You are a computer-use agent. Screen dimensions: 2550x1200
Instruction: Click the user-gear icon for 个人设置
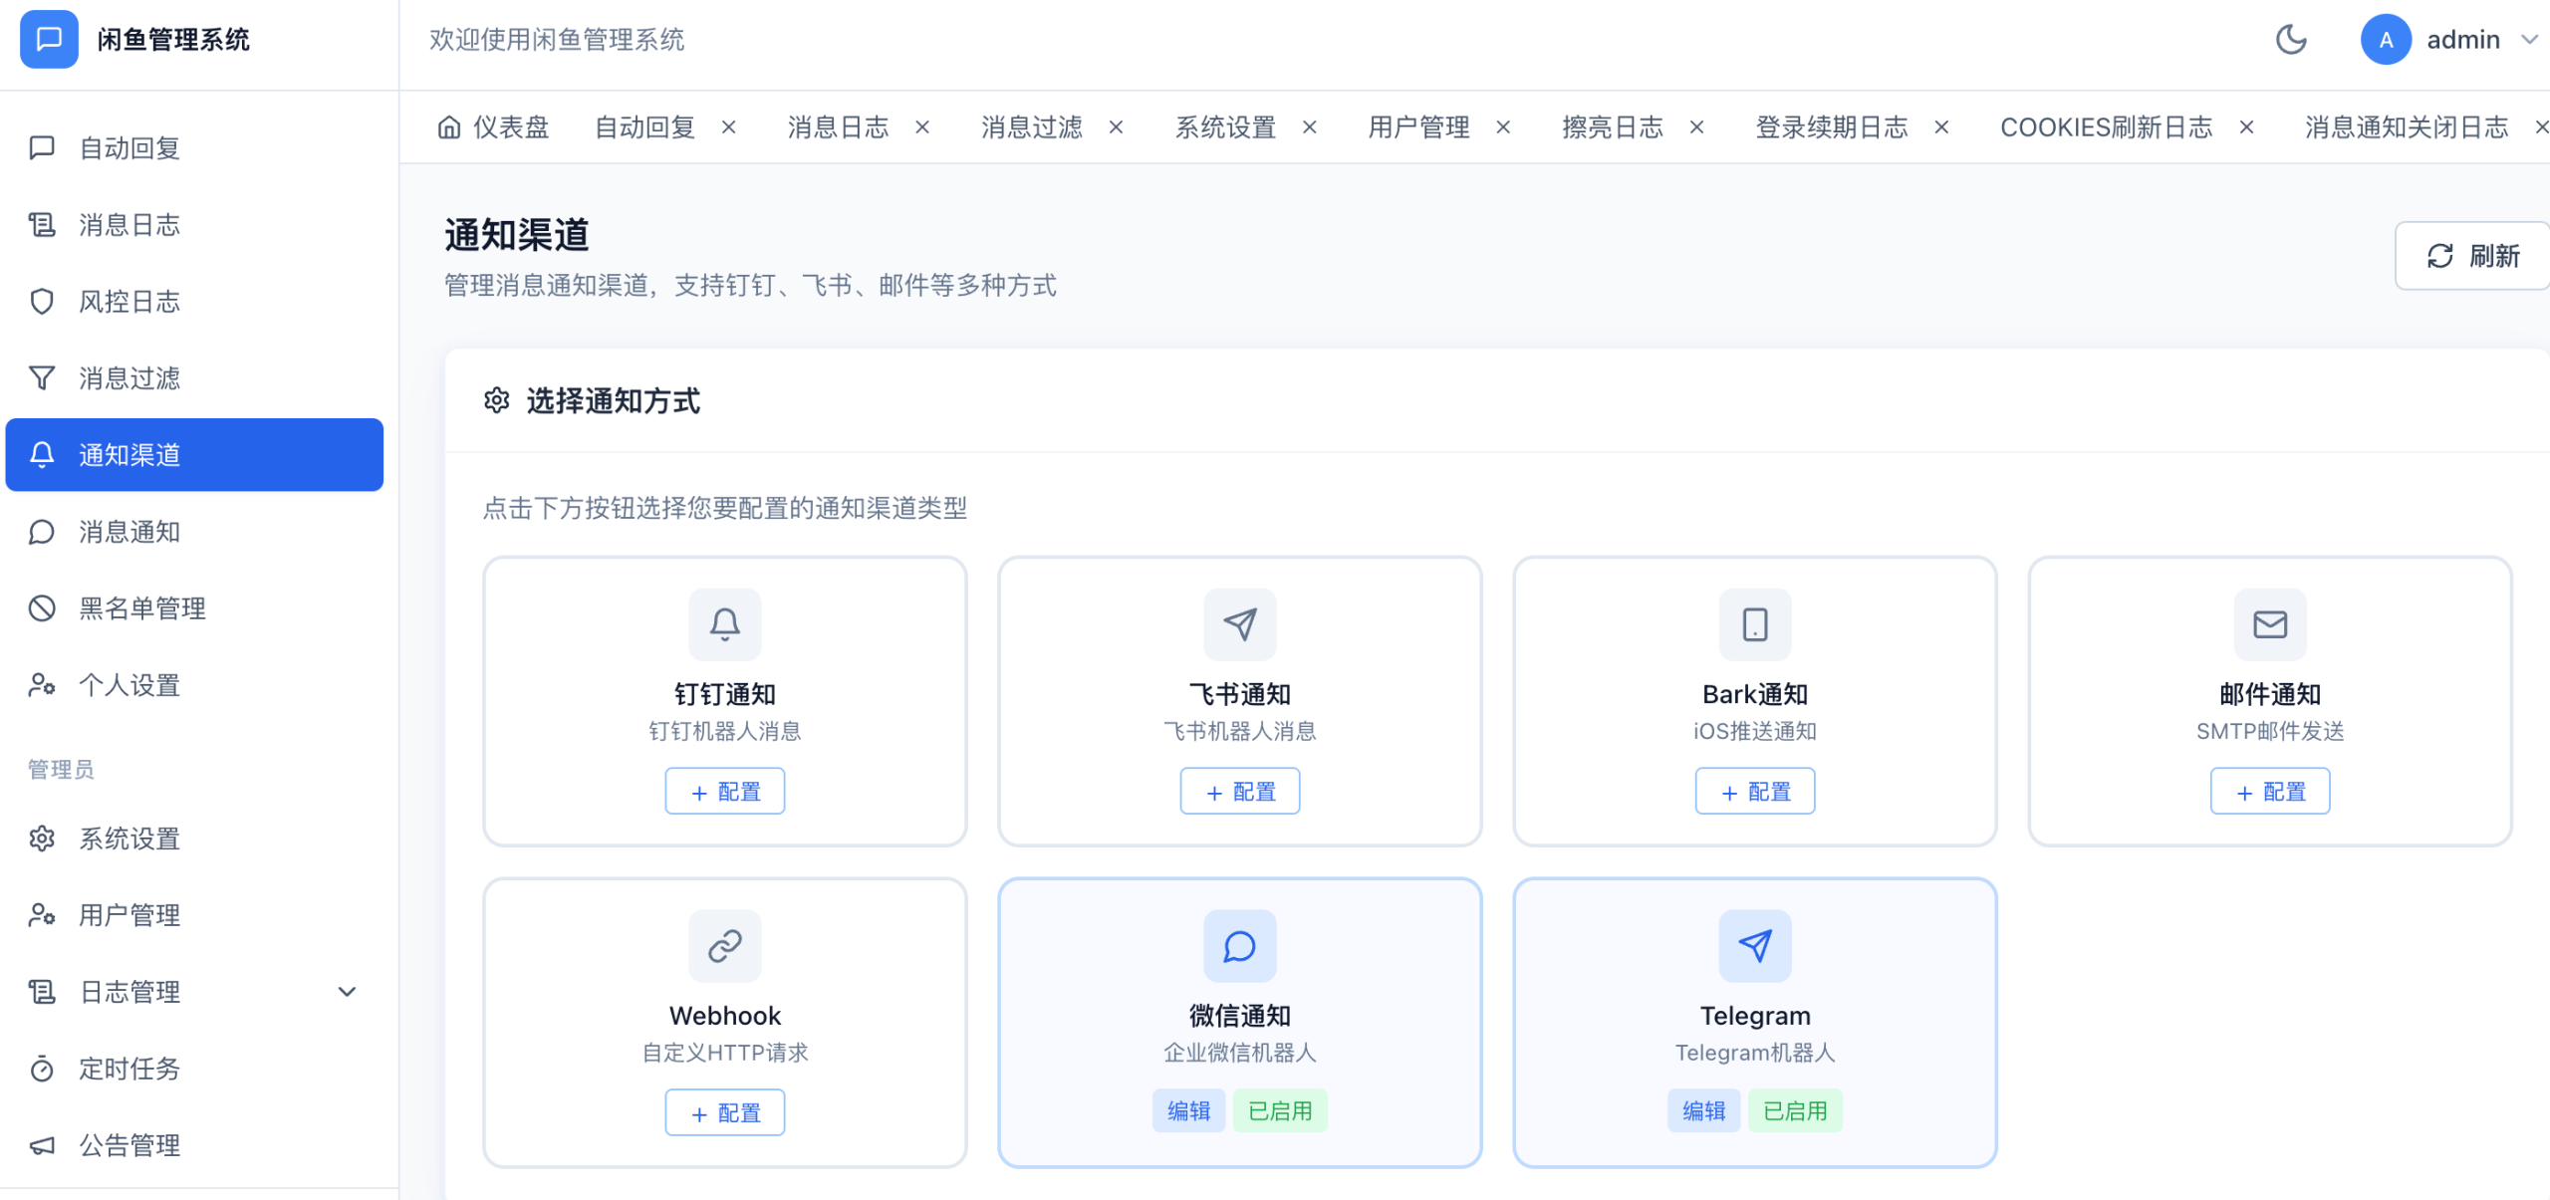tap(42, 684)
